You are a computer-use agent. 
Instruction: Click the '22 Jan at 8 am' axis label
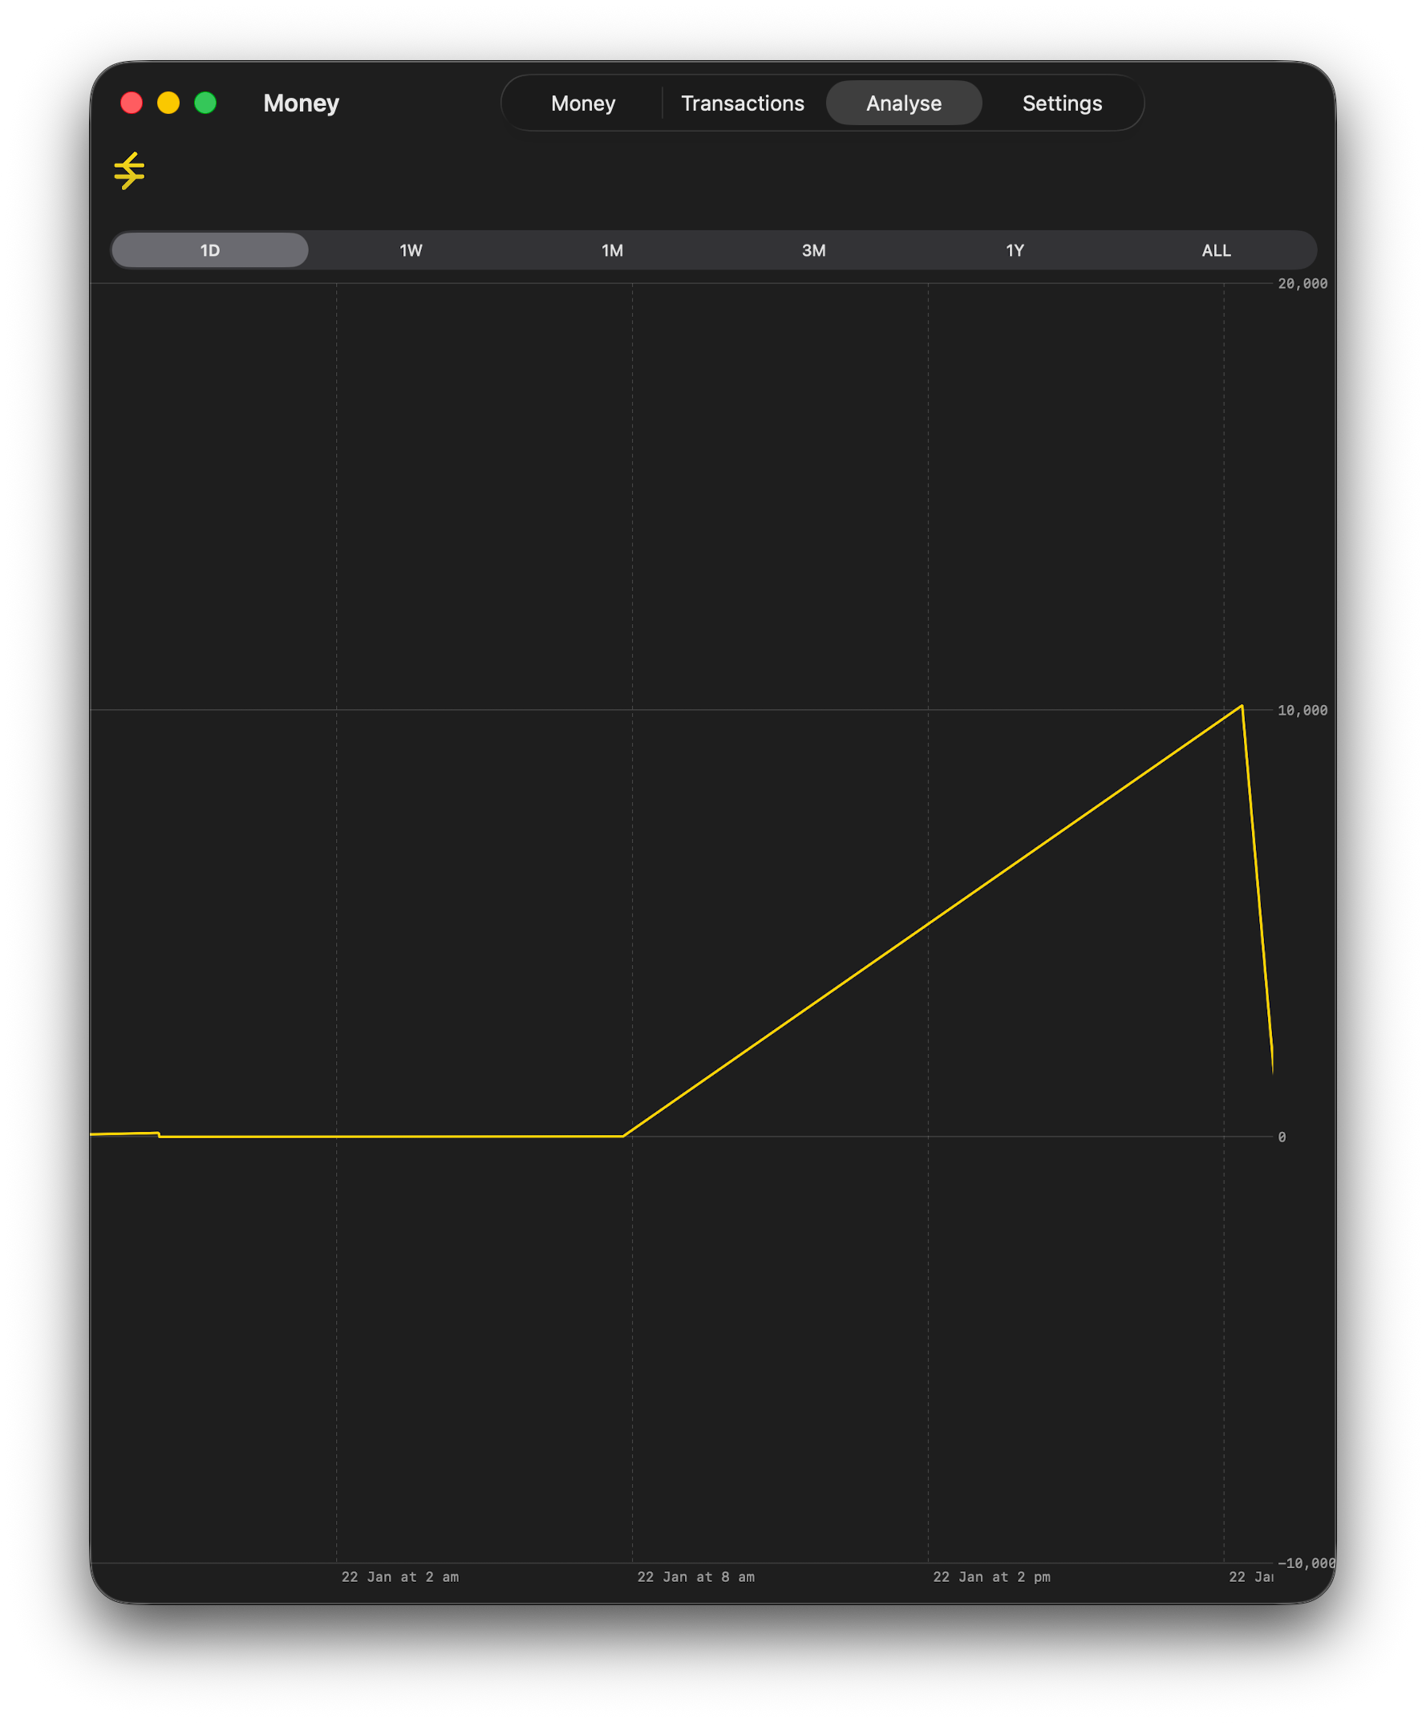tap(696, 1577)
